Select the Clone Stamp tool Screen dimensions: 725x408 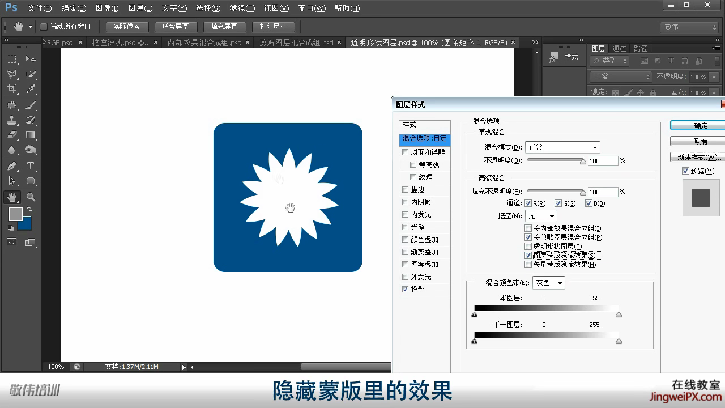point(12,120)
